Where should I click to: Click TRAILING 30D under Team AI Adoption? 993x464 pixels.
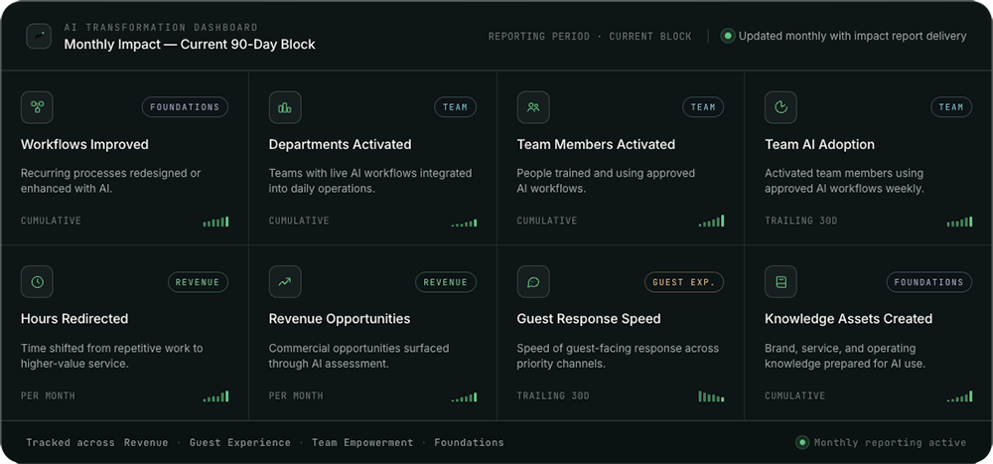801,221
